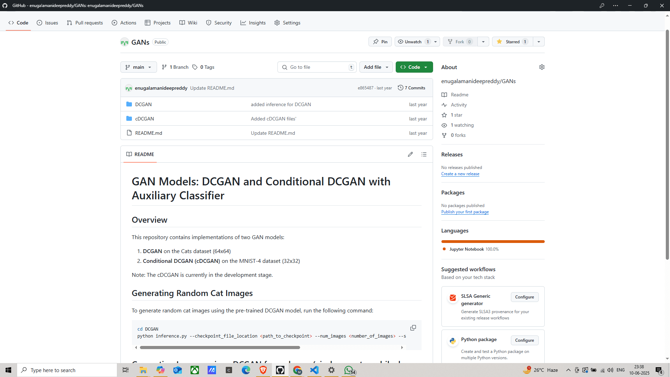
Task: Open the green Code dropdown
Action: [x=414, y=67]
